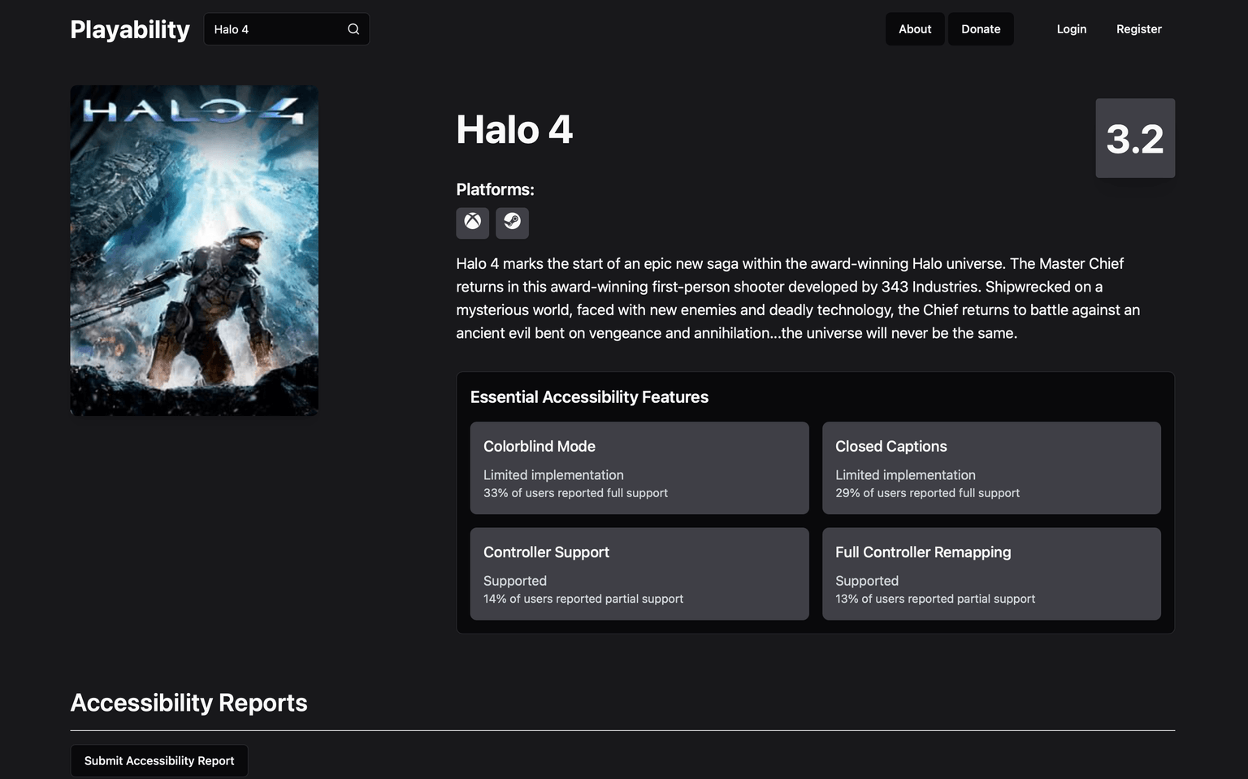Click the Accessibility Reports section heading

(188, 703)
